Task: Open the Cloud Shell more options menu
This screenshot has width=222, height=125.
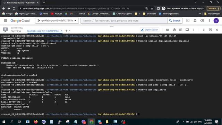Action: [194, 30]
